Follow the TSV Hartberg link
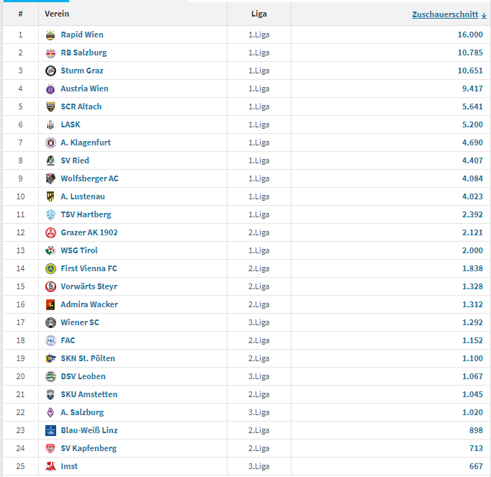This screenshot has width=491, height=477. (x=86, y=214)
